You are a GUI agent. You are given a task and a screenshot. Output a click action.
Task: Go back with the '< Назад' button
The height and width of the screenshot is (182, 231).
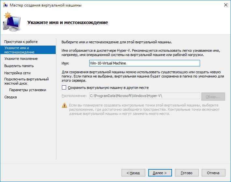click(133, 173)
